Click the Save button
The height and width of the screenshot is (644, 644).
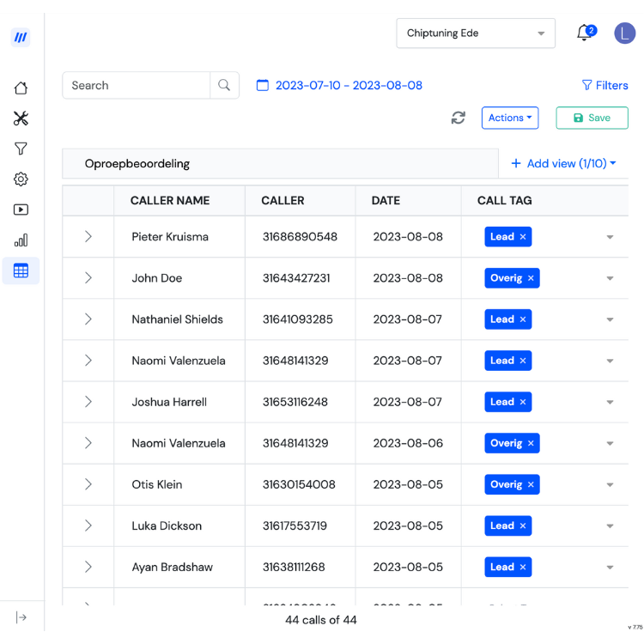tap(592, 118)
